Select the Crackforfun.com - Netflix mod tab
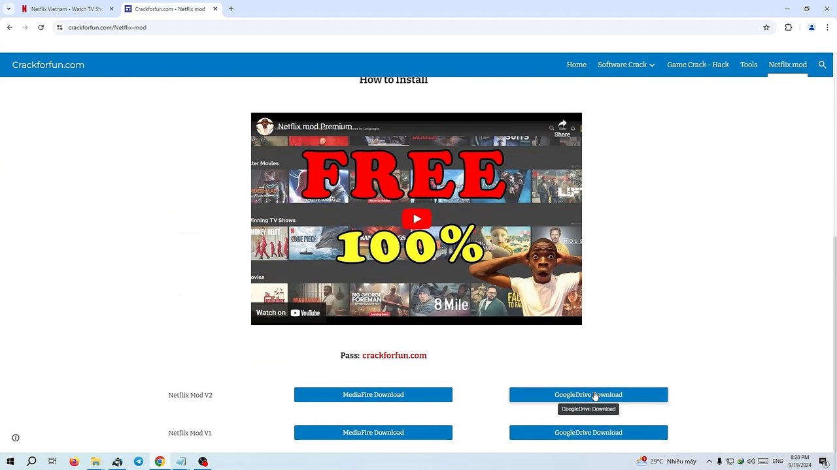 171,9
